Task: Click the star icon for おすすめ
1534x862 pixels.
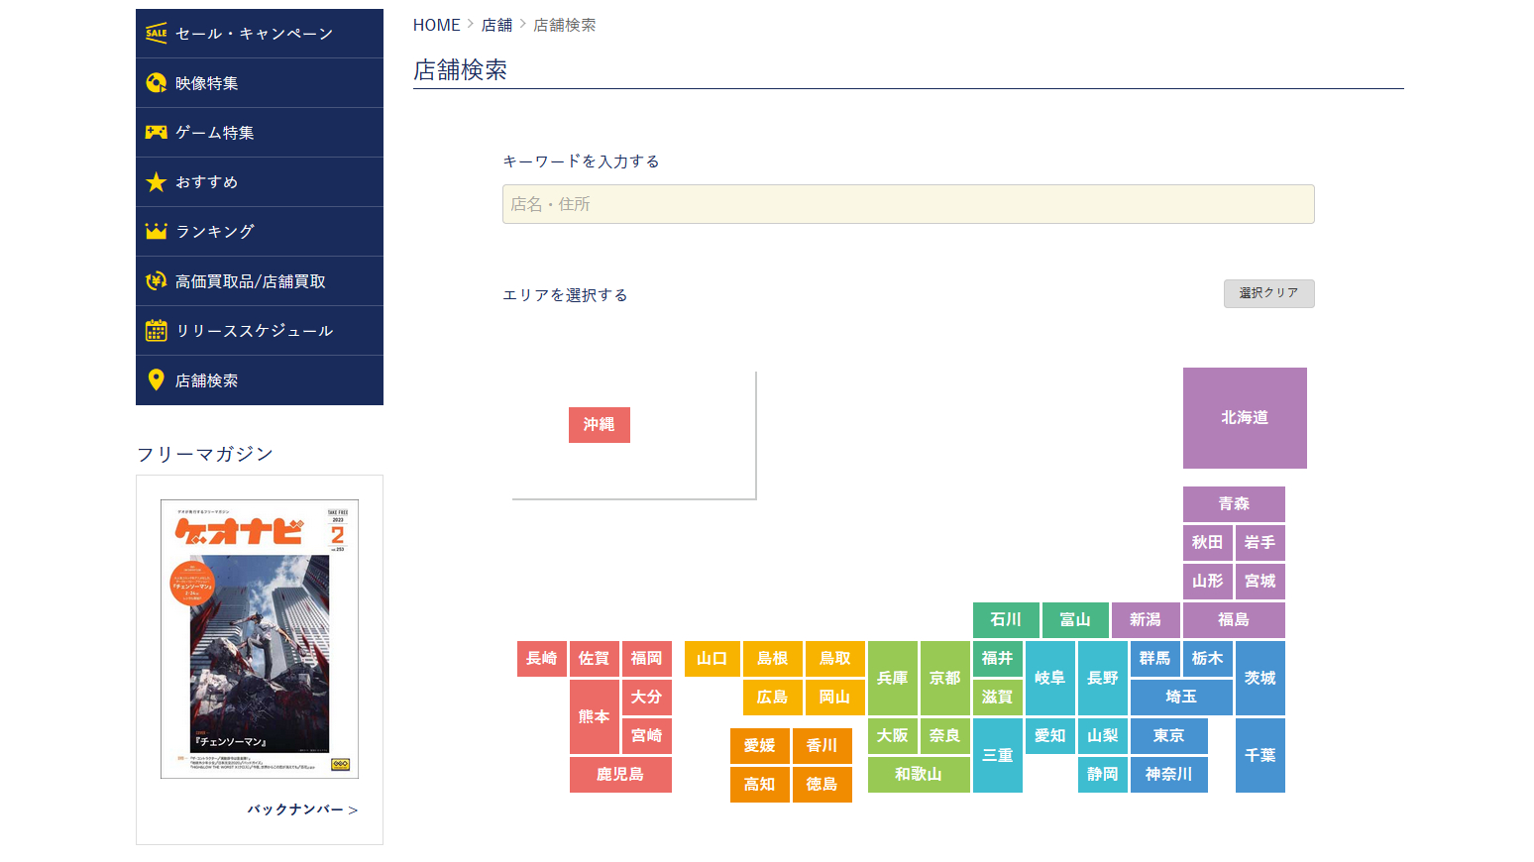Action: click(156, 182)
